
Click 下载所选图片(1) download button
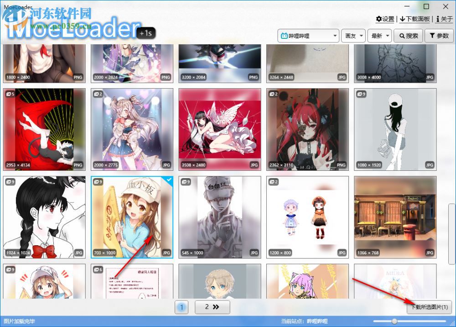[x=429, y=307]
